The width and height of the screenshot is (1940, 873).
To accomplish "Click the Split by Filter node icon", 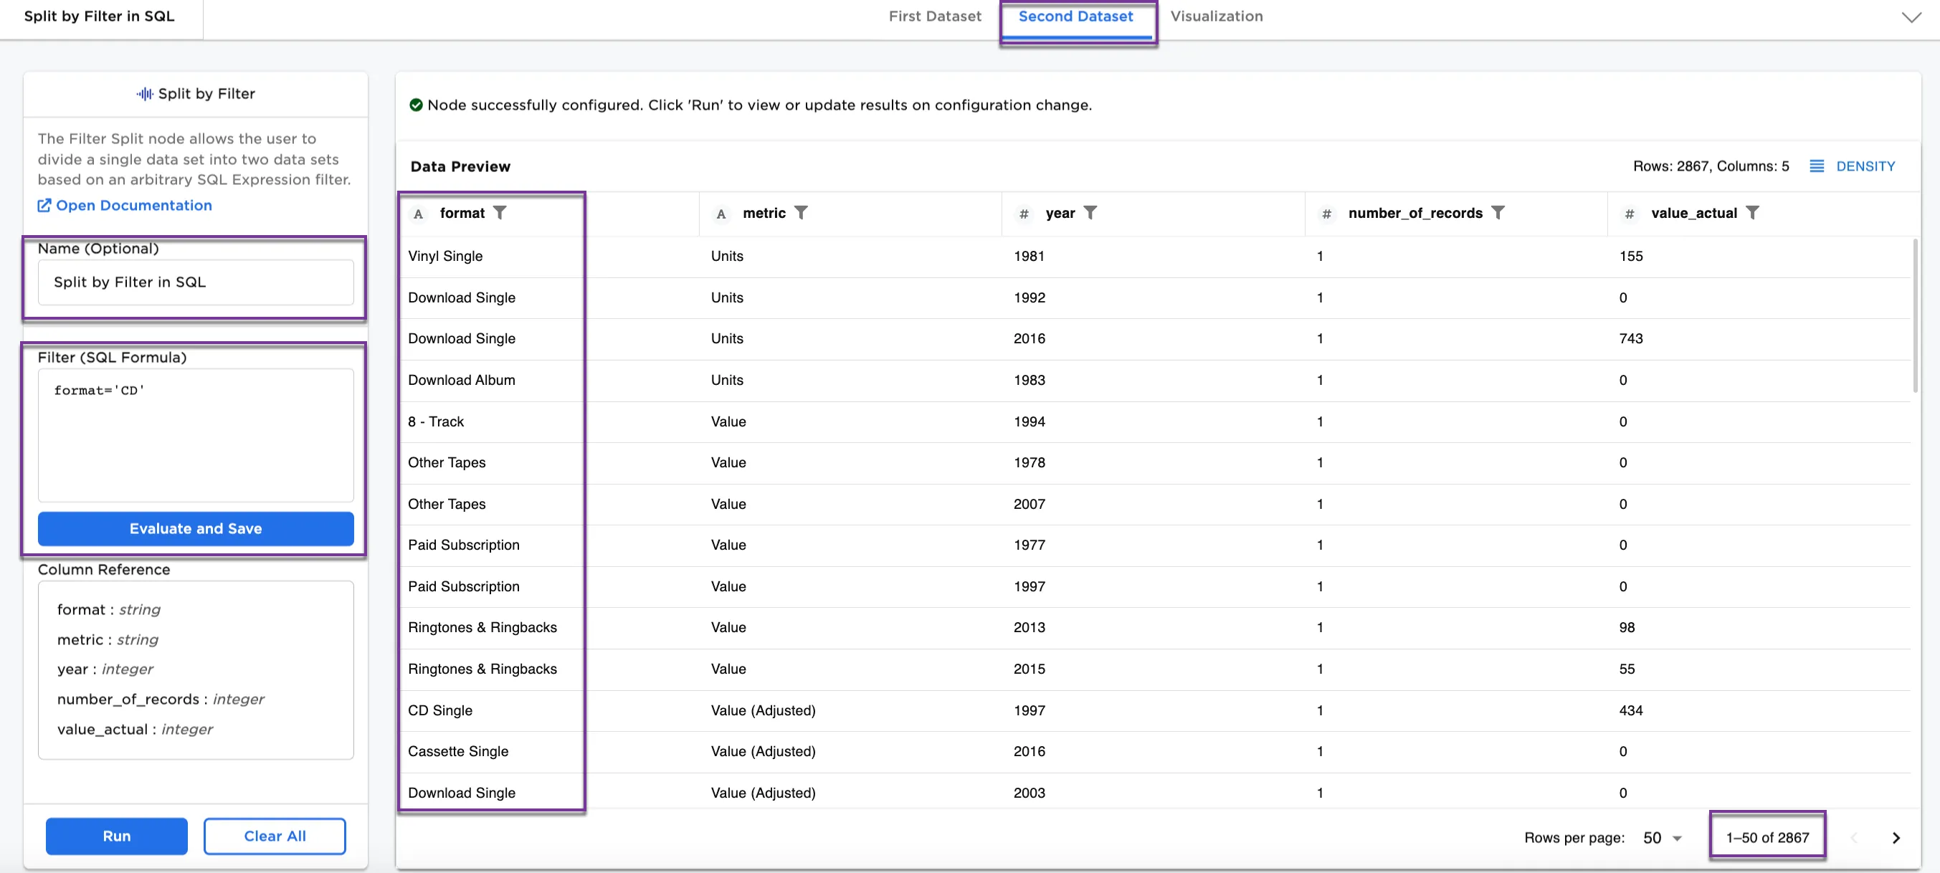I will pyautogui.click(x=144, y=93).
